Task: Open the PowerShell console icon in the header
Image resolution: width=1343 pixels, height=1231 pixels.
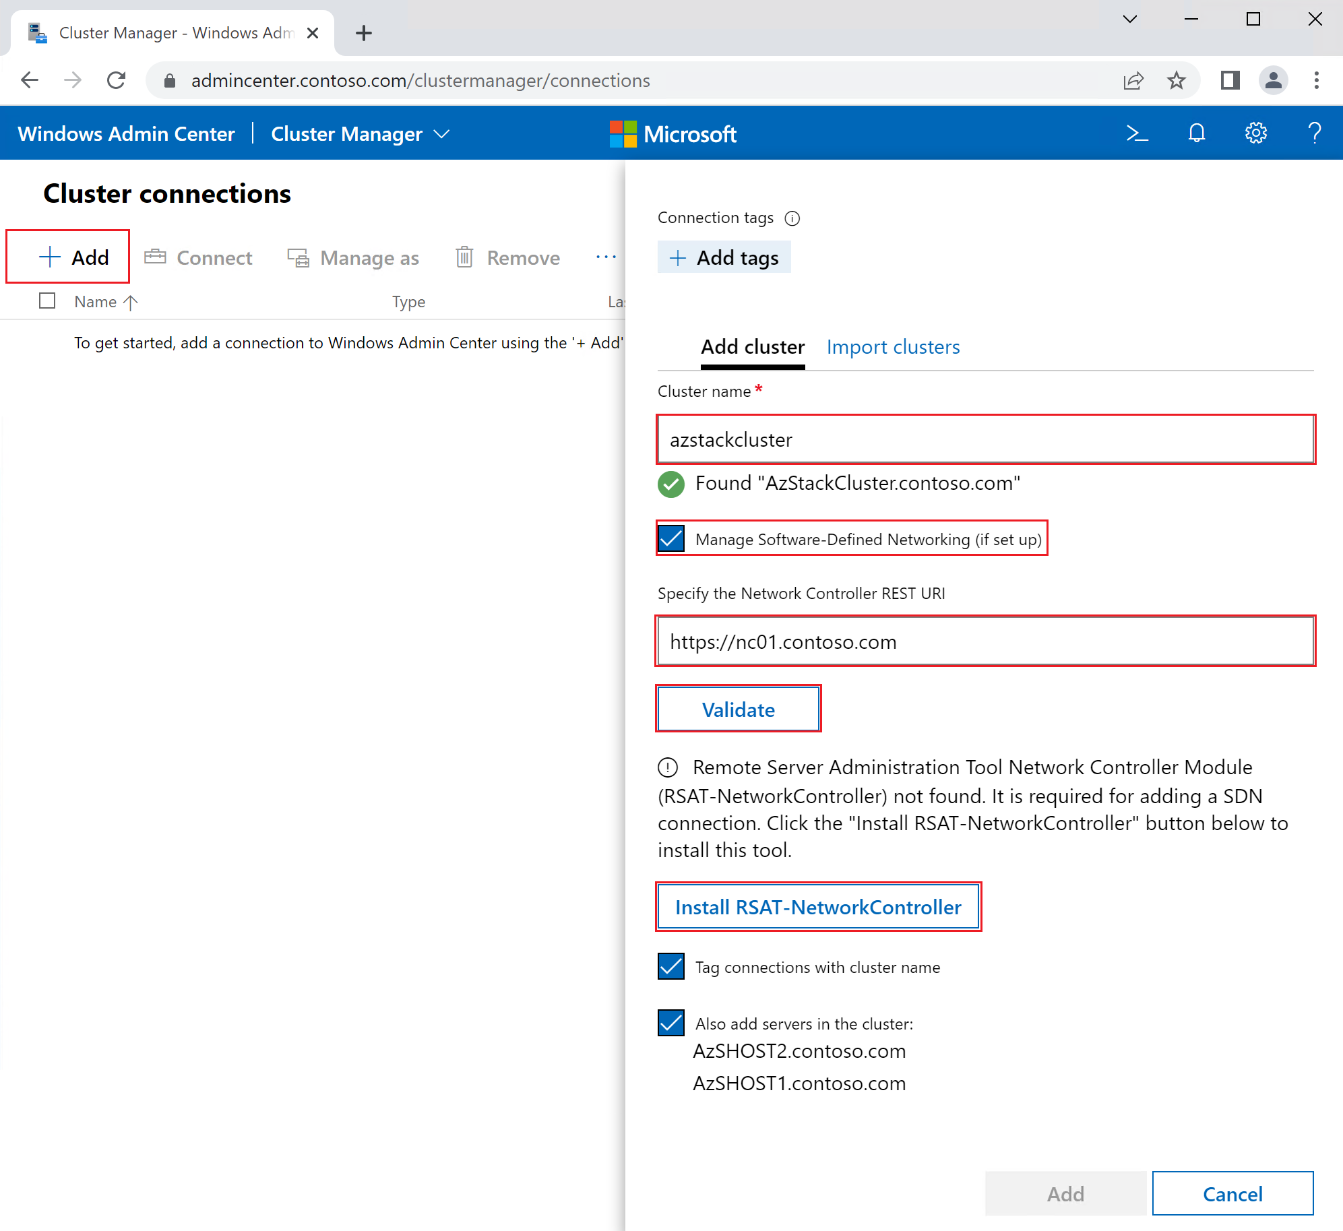Action: (x=1137, y=133)
